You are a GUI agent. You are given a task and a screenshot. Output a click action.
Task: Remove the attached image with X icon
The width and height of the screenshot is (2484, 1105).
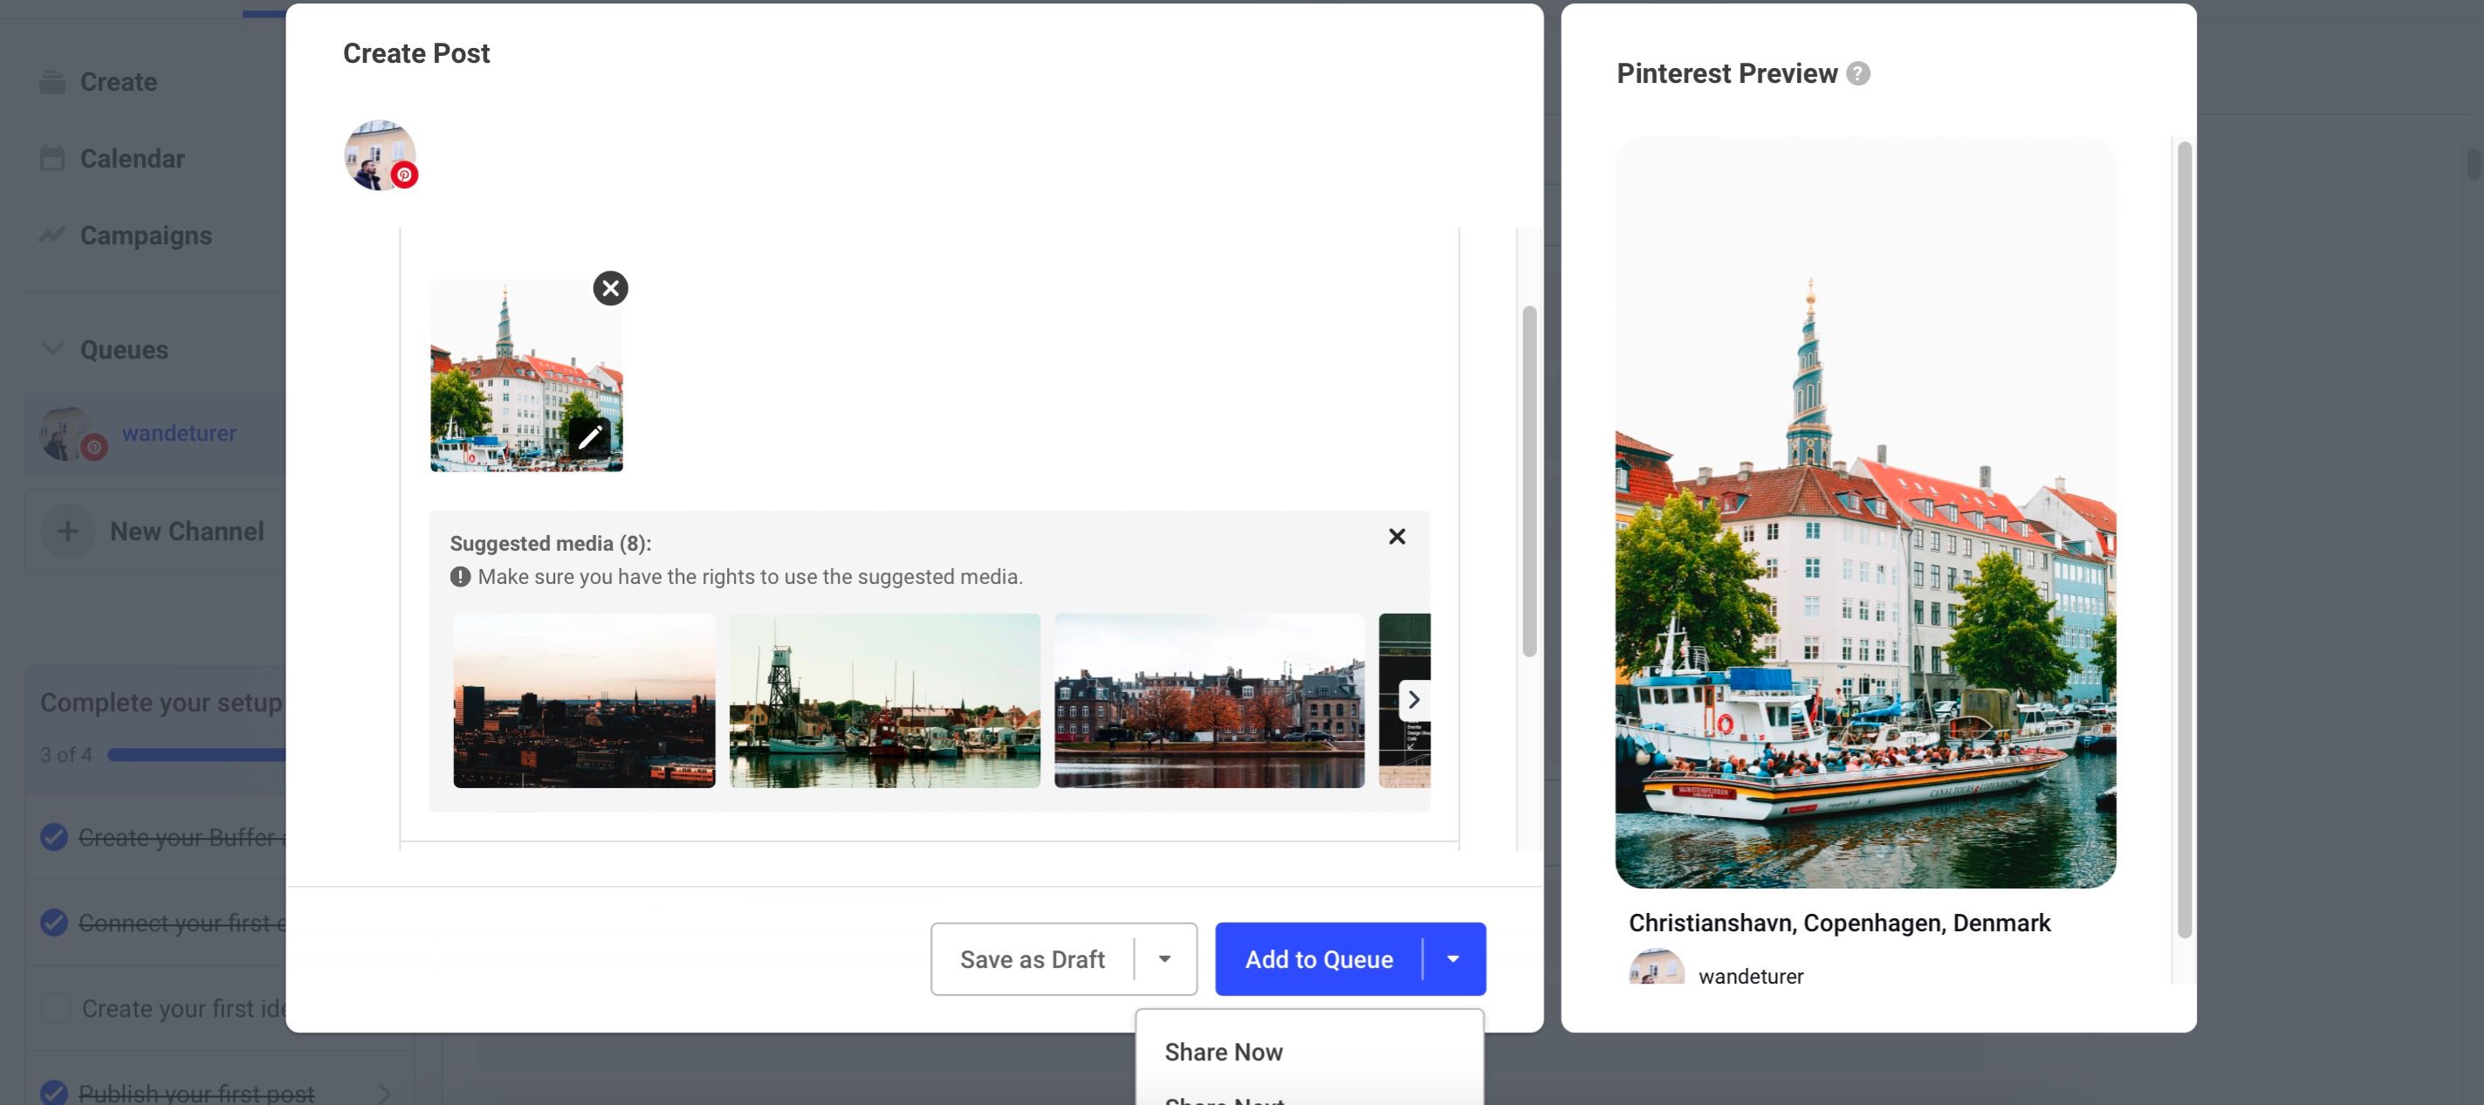tap(610, 288)
